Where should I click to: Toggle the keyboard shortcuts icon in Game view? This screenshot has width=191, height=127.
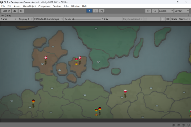pos(168,19)
